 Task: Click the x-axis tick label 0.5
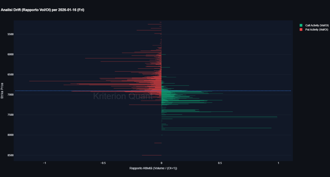220,163
